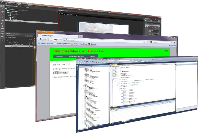Screen dimensions: 198x133
Task: Open the orange Firefox menu button
Action: click(45, 32)
